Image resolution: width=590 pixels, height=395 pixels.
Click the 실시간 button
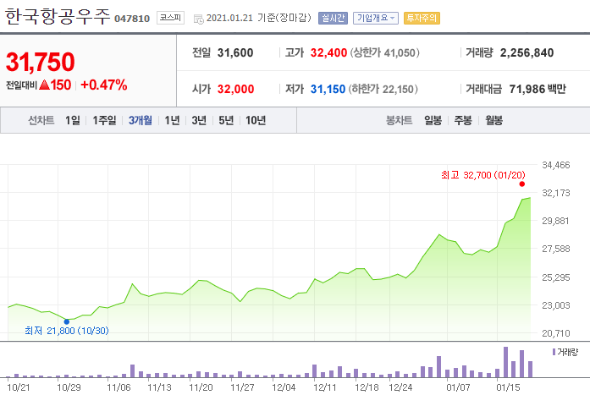point(333,18)
